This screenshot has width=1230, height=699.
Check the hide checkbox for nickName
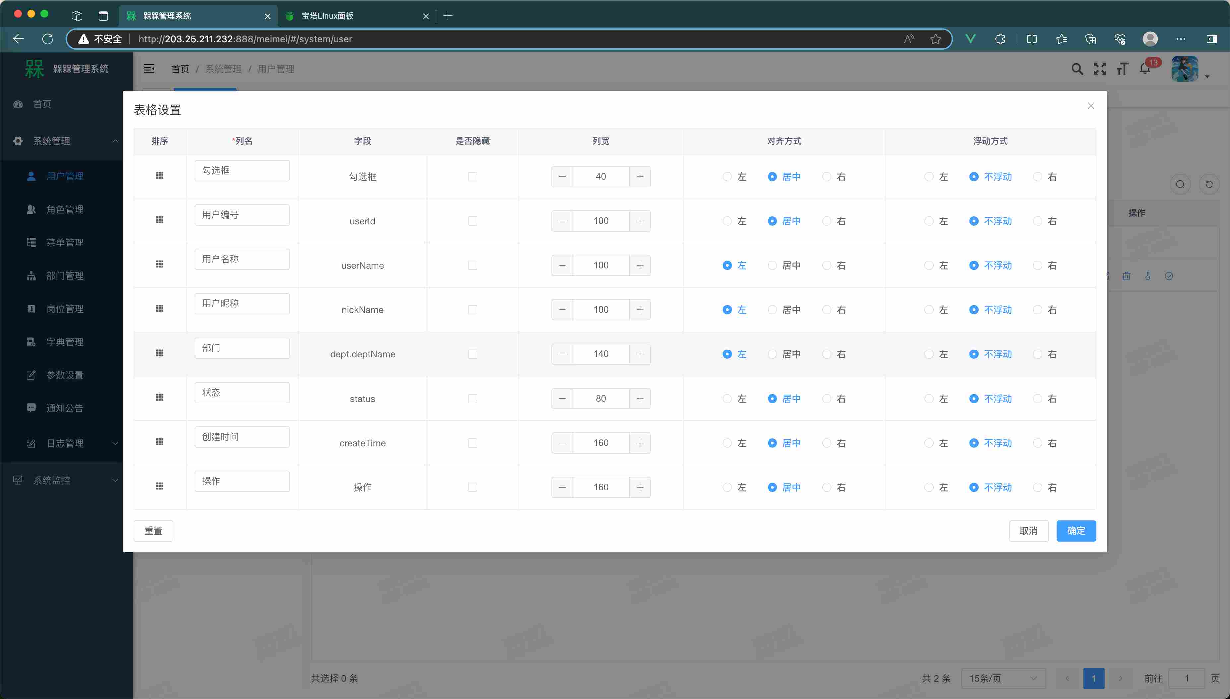[473, 310]
